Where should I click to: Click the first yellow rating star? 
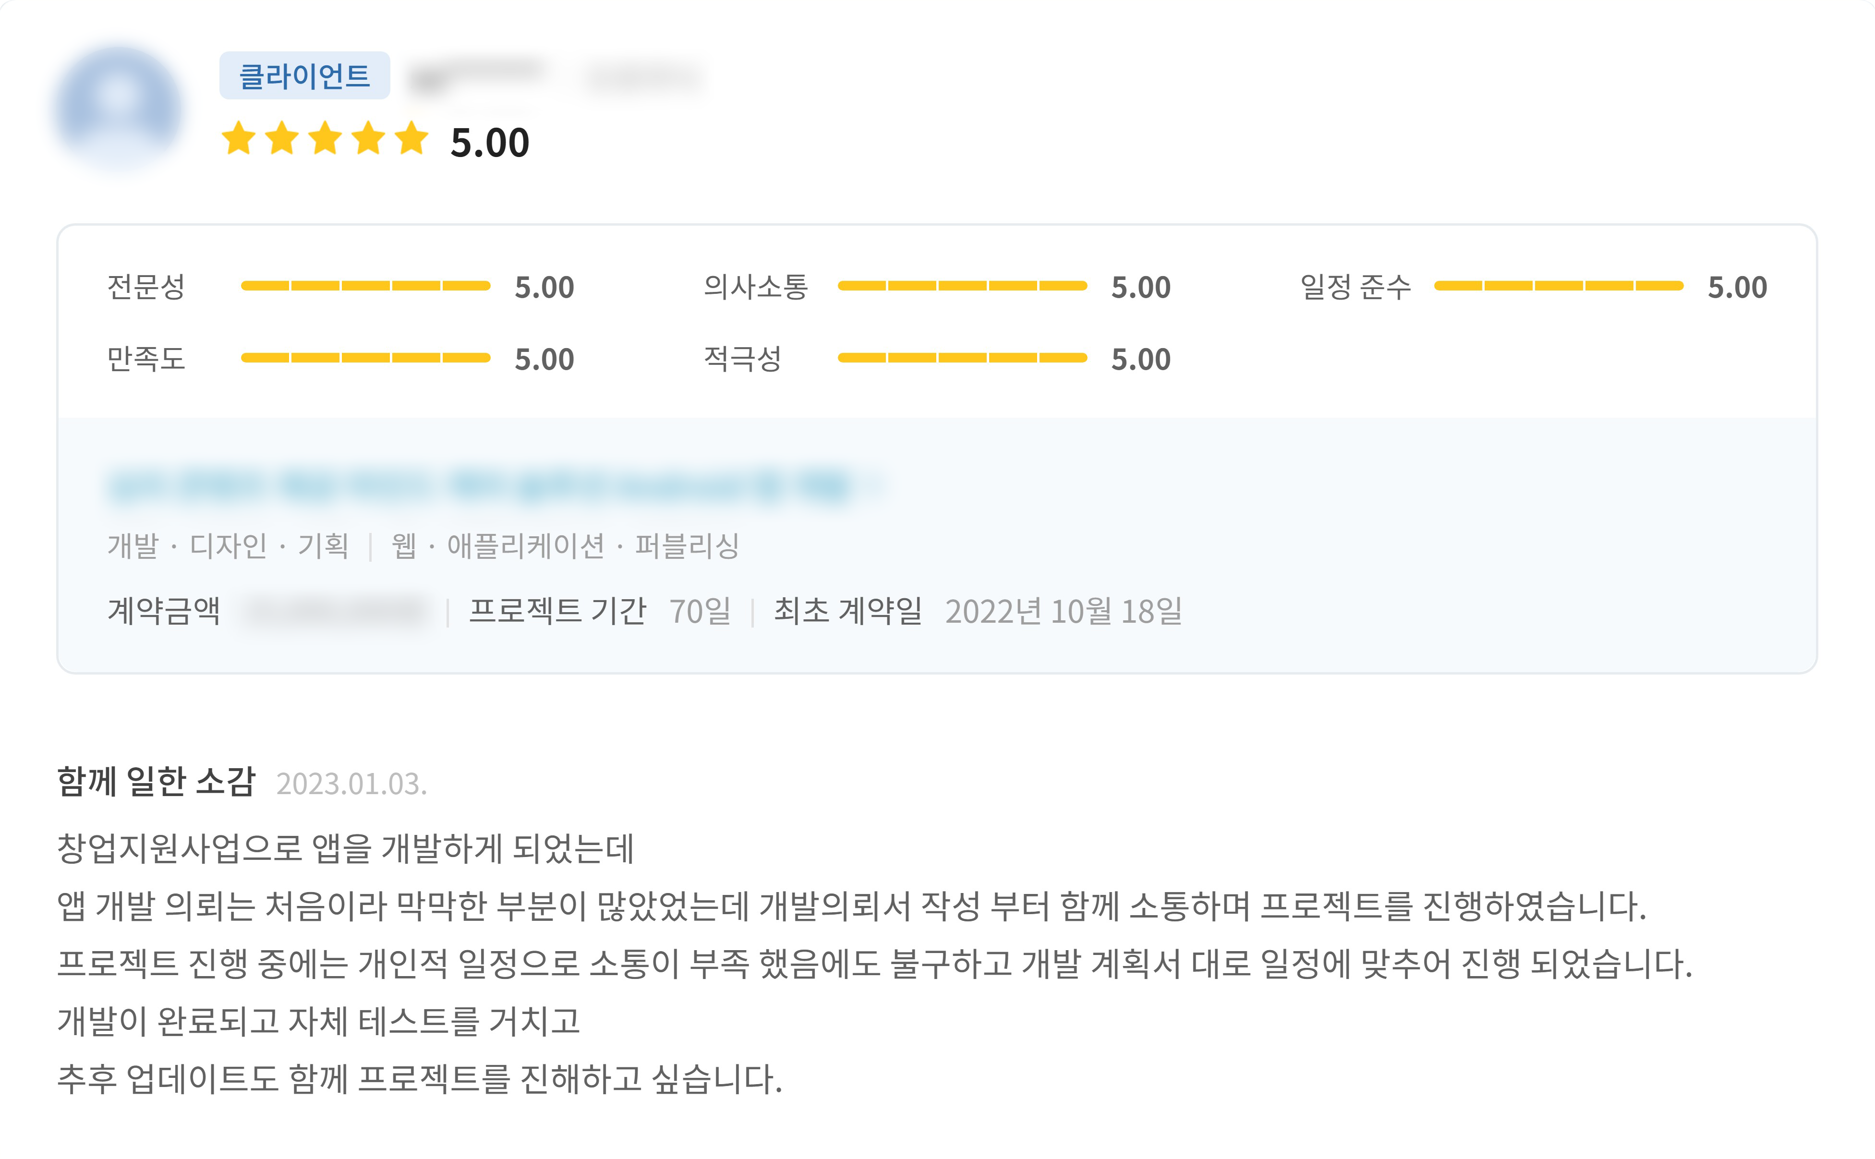click(x=239, y=139)
